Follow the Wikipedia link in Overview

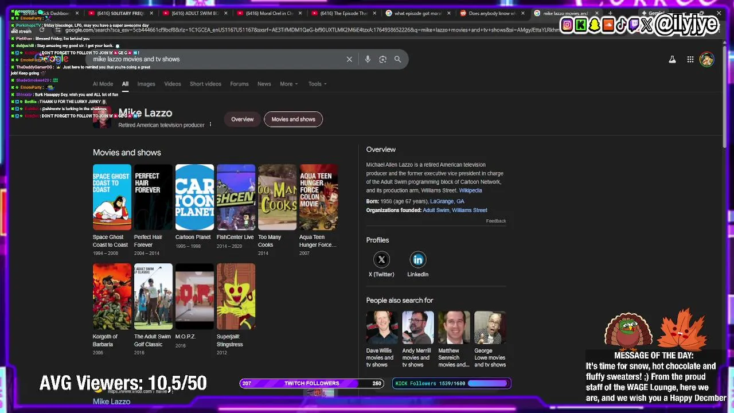(x=470, y=190)
